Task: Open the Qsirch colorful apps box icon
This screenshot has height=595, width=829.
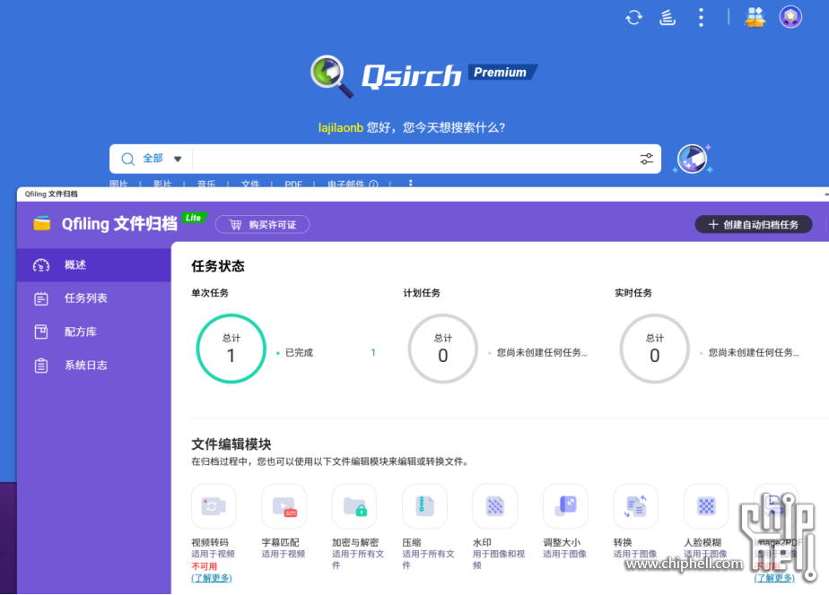Action: [x=755, y=17]
